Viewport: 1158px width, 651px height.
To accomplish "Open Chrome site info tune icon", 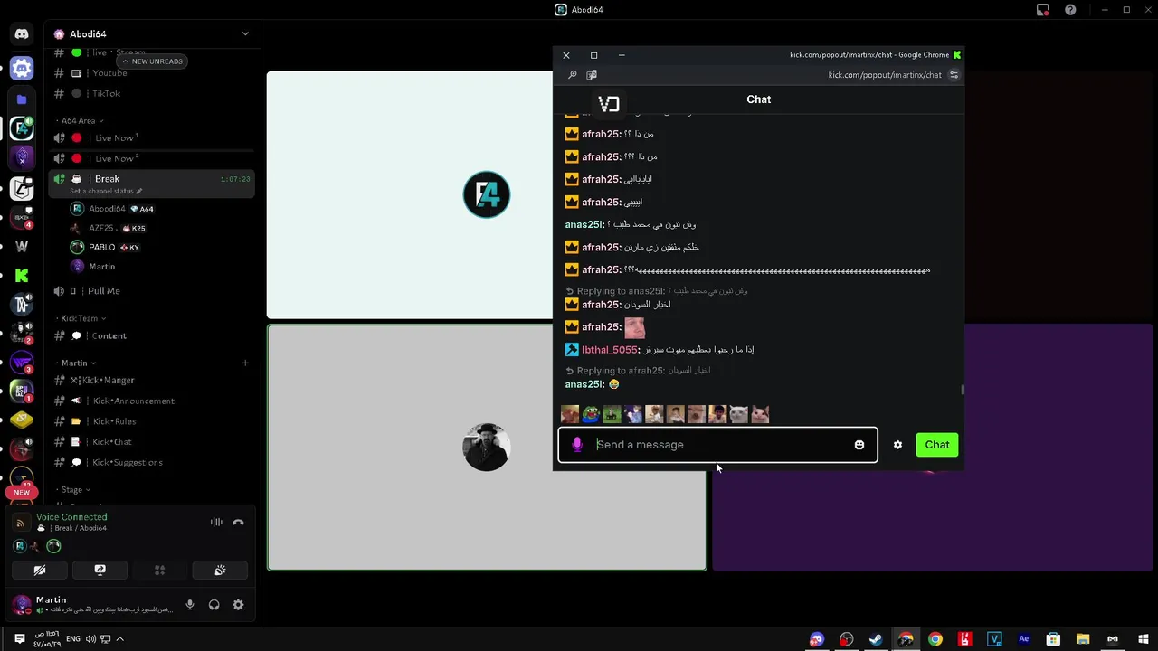I will [x=954, y=75].
